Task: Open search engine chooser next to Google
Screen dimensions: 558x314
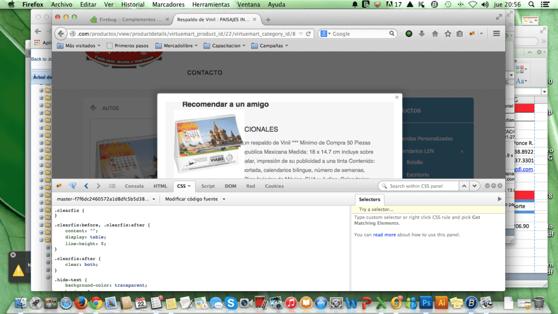Action: tap(326, 34)
